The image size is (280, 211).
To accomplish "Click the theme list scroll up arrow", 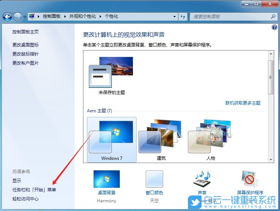I will [x=271, y=54].
